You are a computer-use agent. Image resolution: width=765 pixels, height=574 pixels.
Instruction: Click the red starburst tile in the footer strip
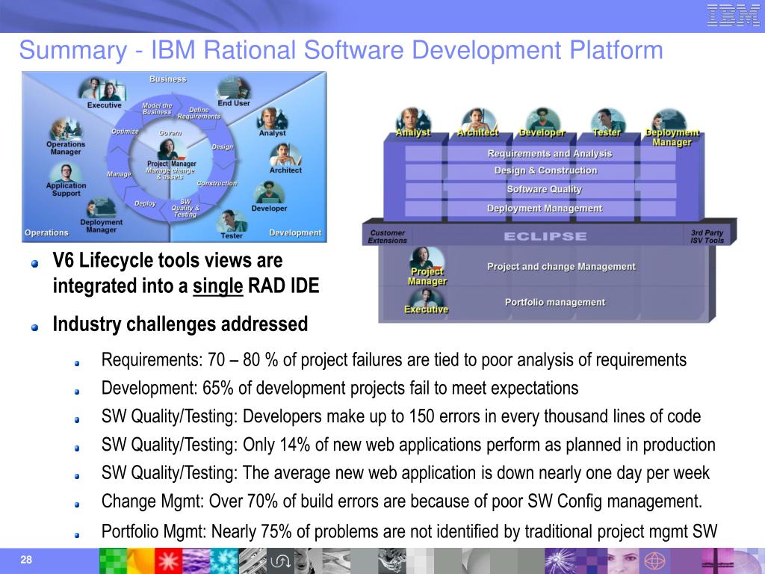(x=168, y=561)
